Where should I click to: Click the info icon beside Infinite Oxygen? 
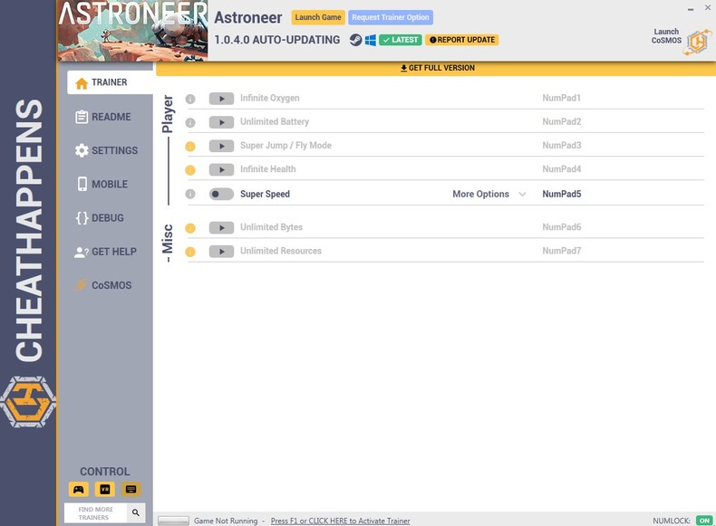(190, 99)
